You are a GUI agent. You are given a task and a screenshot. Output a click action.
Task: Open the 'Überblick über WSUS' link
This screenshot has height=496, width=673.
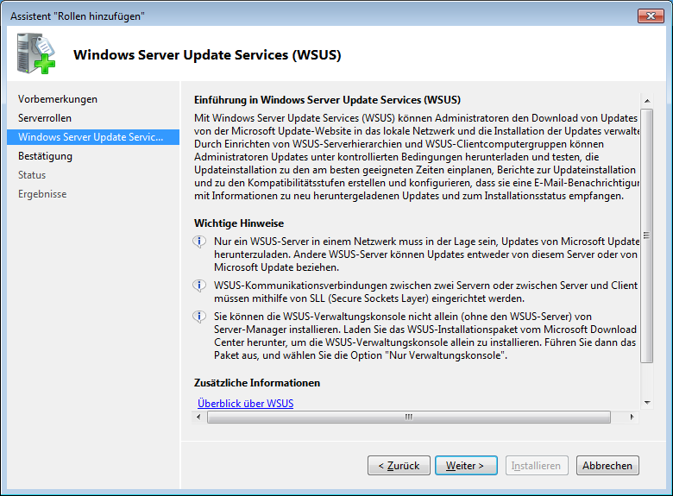tap(246, 404)
